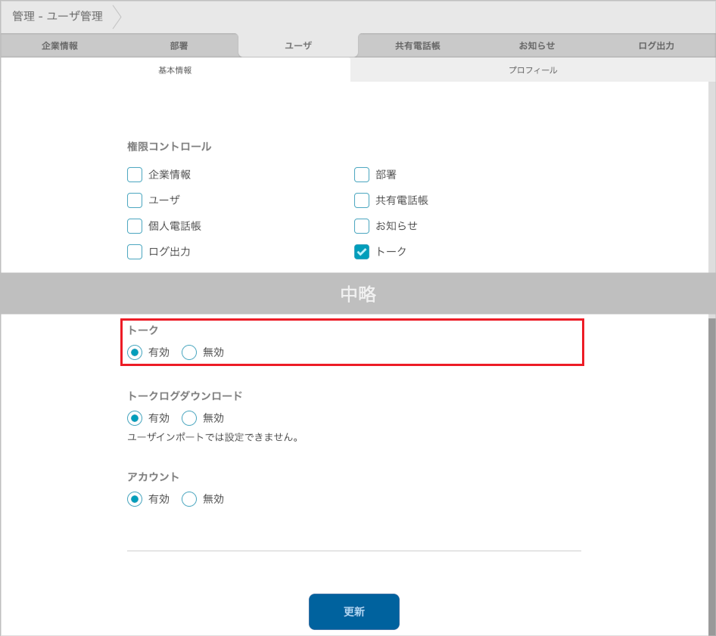Enable the お知らせ permission checkbox

click(x=362, y=226)
